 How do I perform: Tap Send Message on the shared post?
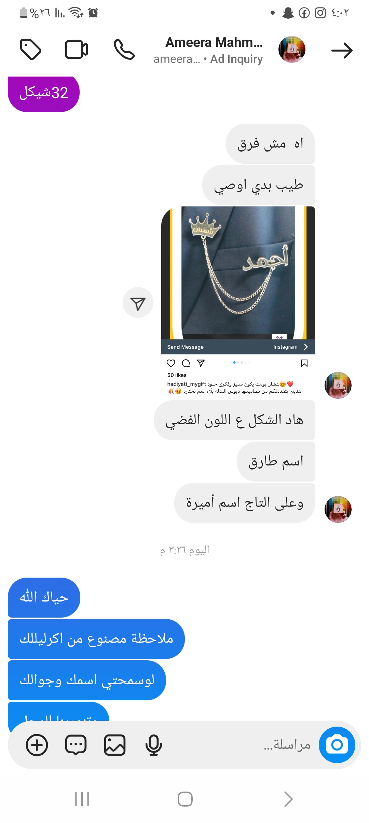pyautogui.click(x=186, y=347)
